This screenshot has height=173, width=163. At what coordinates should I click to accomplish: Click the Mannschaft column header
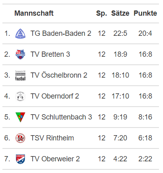(34, 13)
